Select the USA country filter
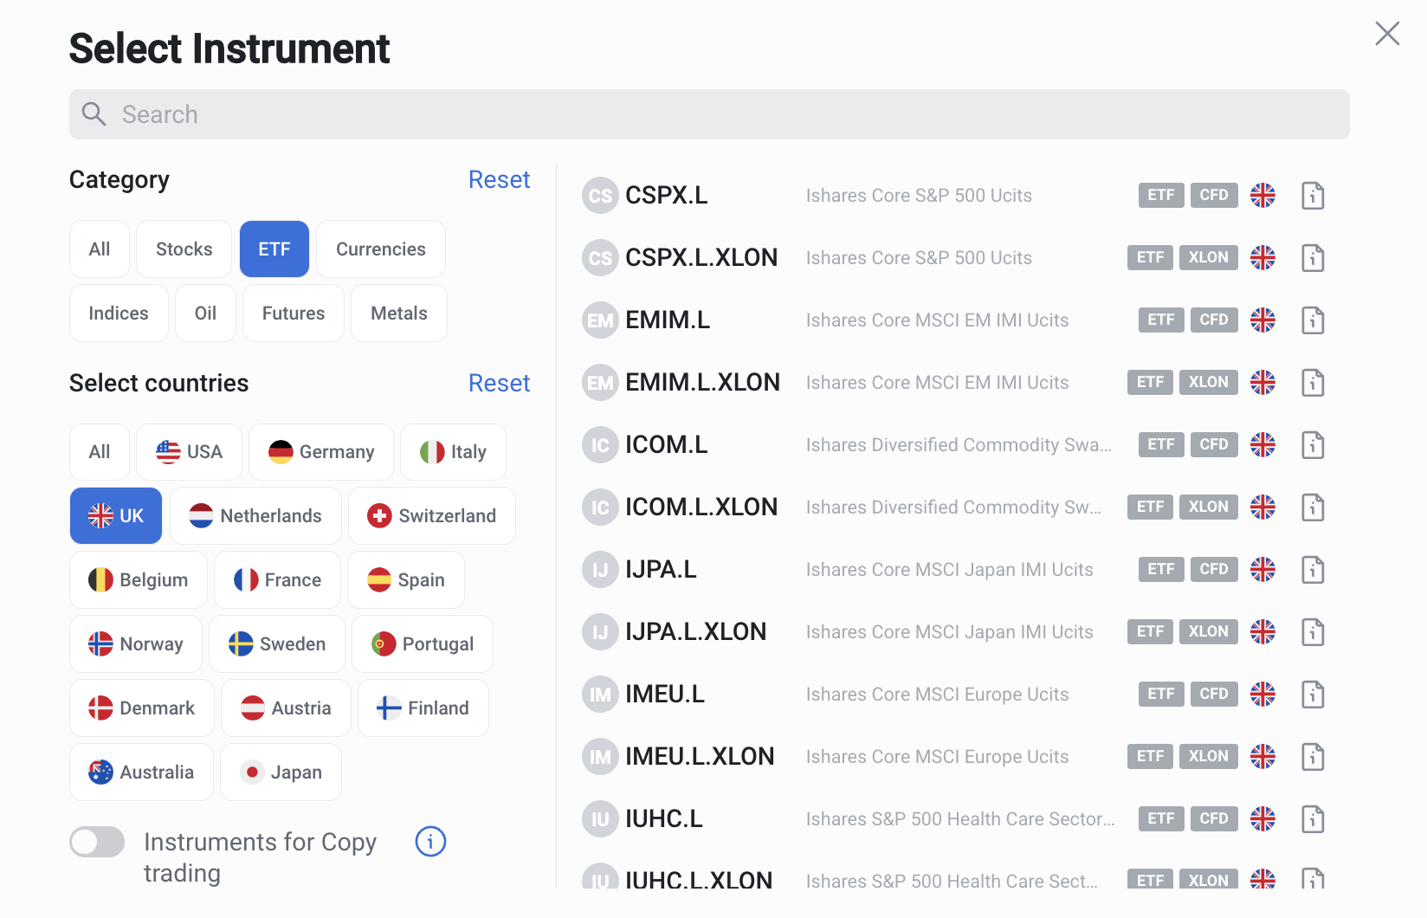The height and width of the screenshot is (918, 1427). 189,452
